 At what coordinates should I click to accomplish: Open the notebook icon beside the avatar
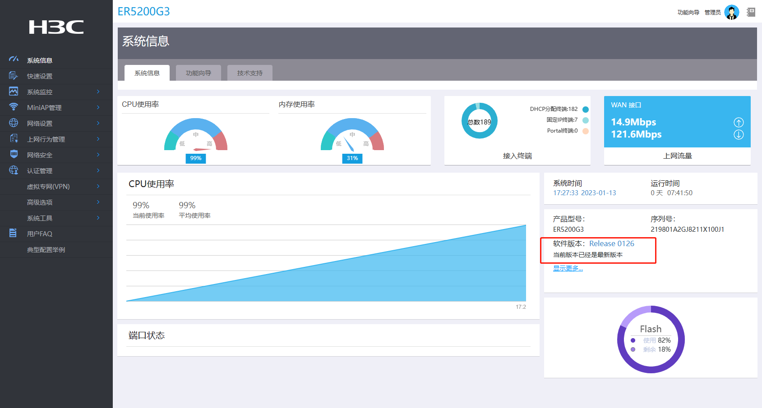(x=751, y=12)
